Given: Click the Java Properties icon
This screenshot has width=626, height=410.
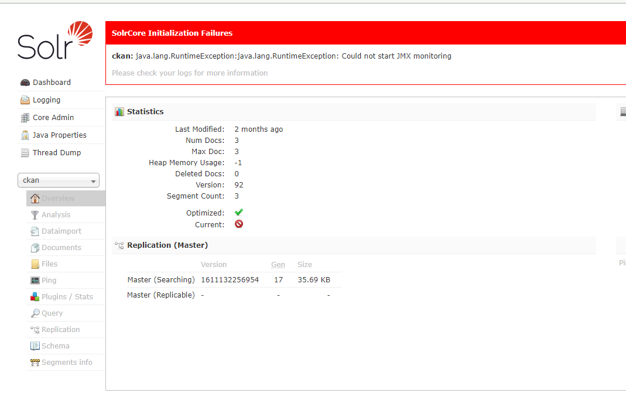Looking at the screenshot, I should tap(25, 135).
